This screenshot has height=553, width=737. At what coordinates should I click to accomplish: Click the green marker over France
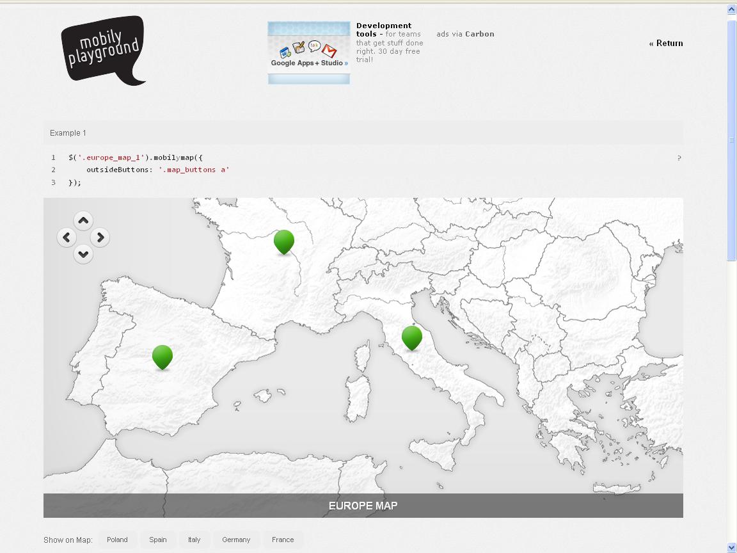pos(284,241)
